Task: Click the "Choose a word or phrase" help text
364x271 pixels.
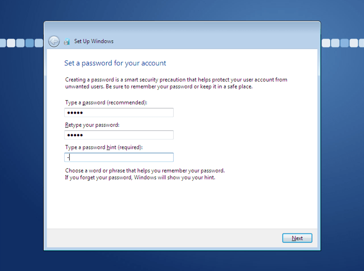Action: pyautogui.click(x=145, y=171)
